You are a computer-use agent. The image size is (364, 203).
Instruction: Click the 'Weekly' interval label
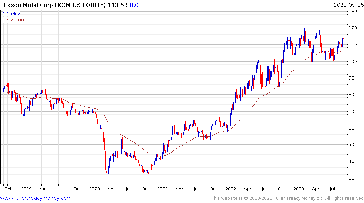(12, 14)
